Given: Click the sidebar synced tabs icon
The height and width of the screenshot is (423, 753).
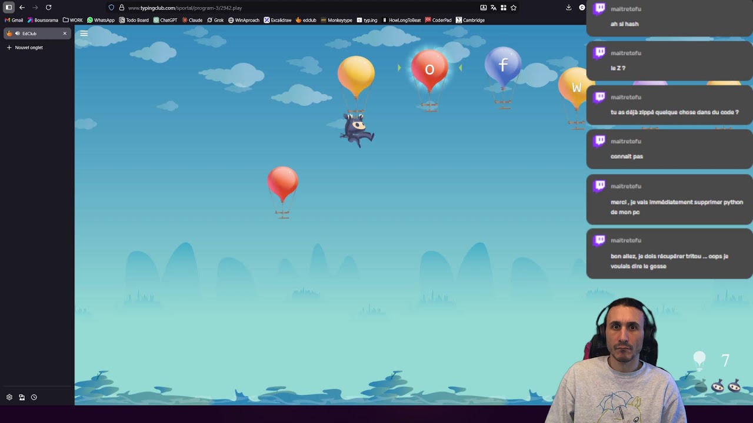Looking at the screenshot, I should coord(22,397).
